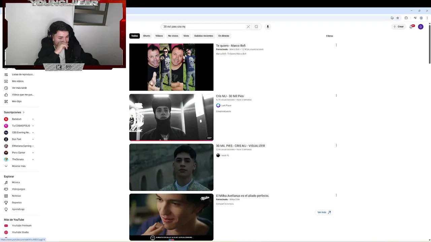This screenshot has width=431, height=242.
Task: Open the Música explore icon
Action: (x=6, y=183)
